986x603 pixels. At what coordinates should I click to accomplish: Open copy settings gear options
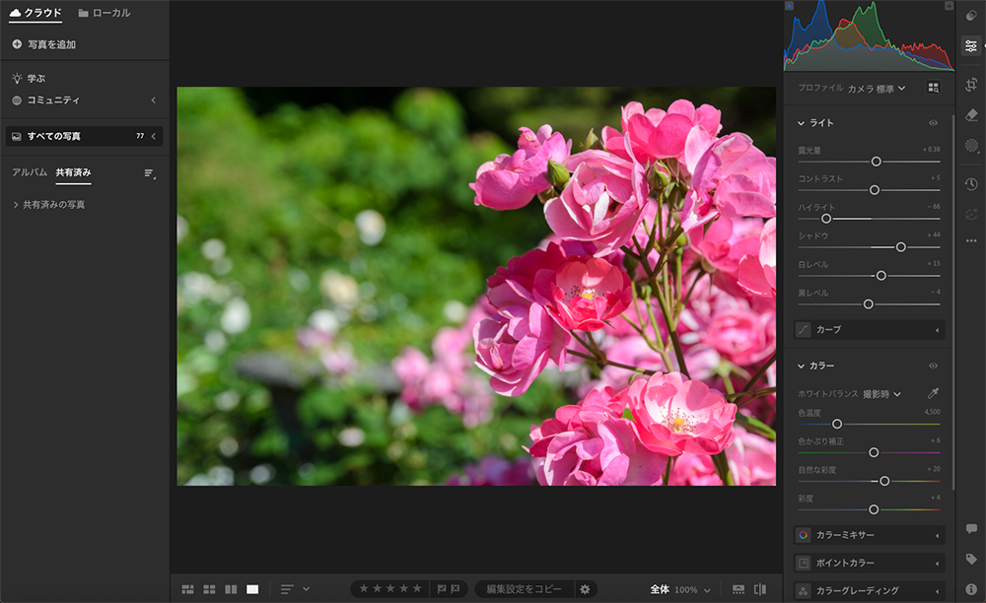click(x=585, y=589)
